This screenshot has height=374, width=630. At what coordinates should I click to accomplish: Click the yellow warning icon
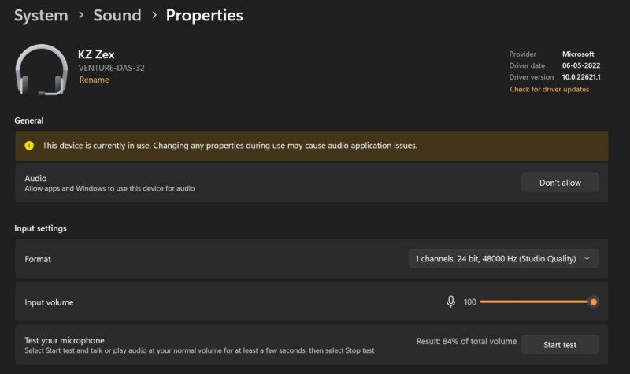tap(29, 146)
